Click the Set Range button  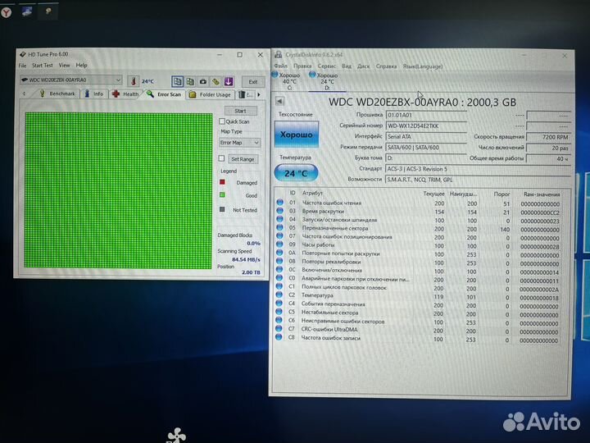pos(243,159)
